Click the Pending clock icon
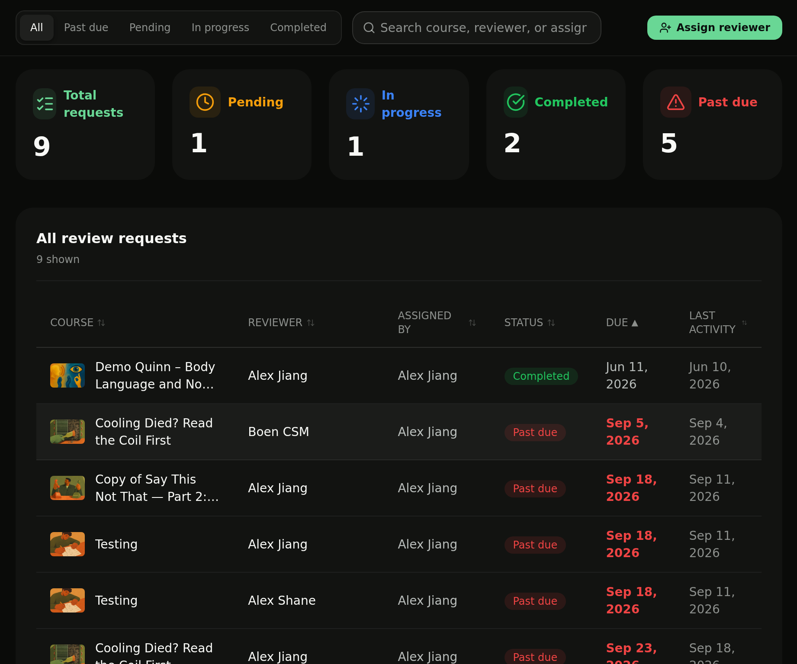Screen dimensions: 797x664 tap(205, 102)
